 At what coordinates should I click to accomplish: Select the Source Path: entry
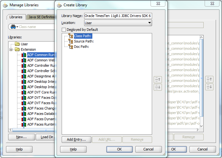[84, 41]
